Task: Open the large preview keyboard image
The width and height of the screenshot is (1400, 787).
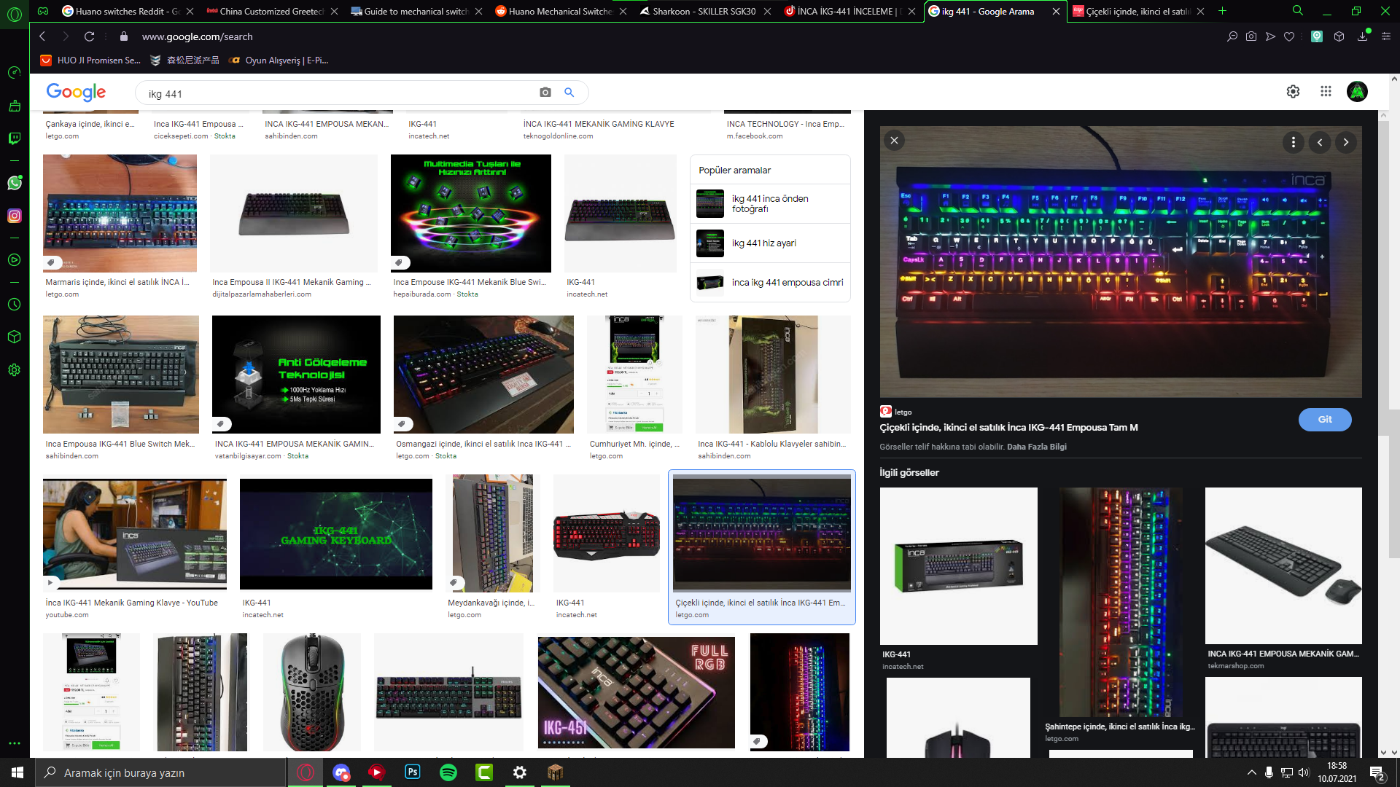Action: 1121,262
